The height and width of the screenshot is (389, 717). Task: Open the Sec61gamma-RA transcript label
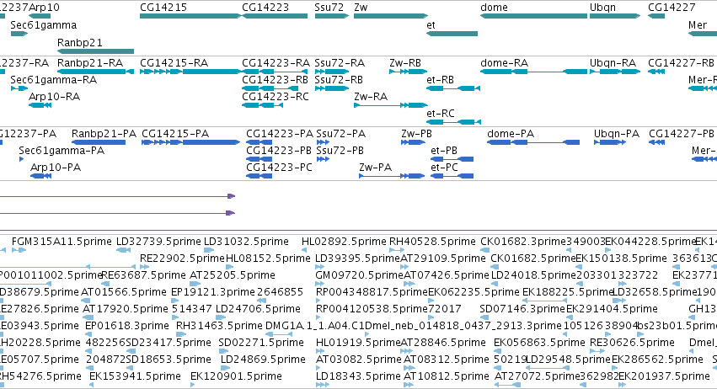click(x=53, y=79)
